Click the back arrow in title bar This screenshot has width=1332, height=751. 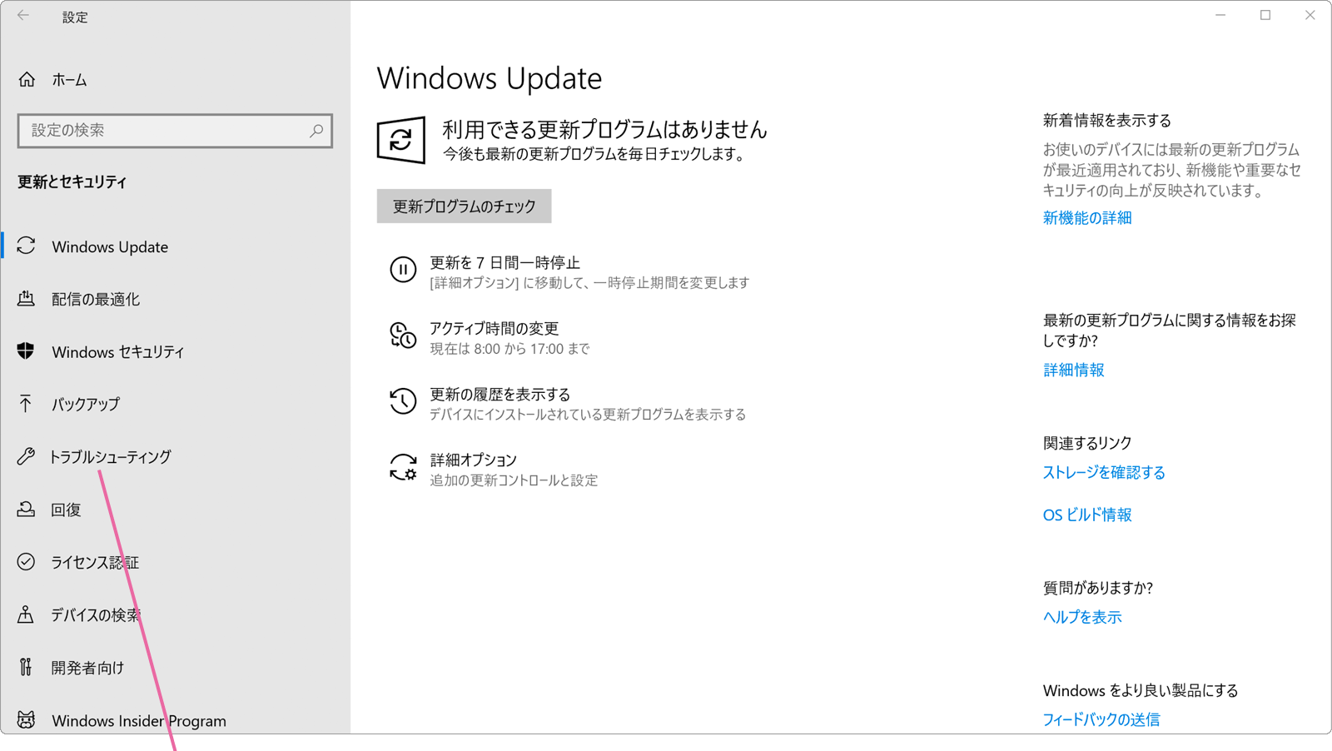(x=23, y=16)
